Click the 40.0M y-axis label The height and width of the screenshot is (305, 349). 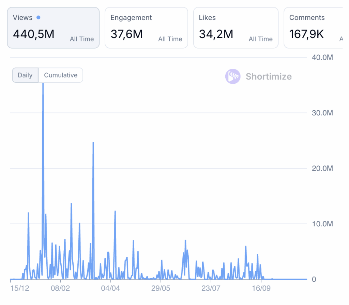322,58
